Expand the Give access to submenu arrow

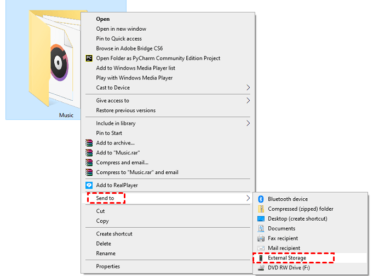pos(248,101)
